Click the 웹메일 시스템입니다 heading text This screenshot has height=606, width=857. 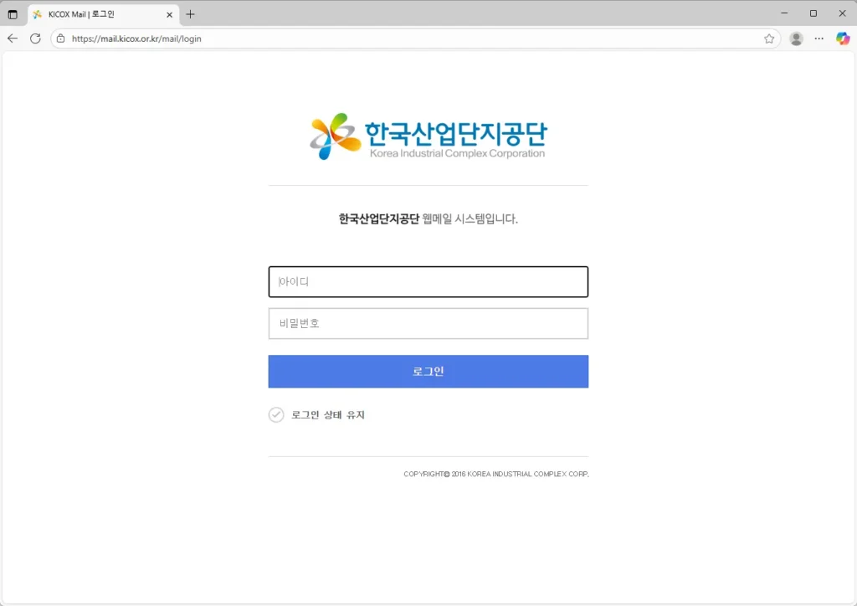point(470,218)
